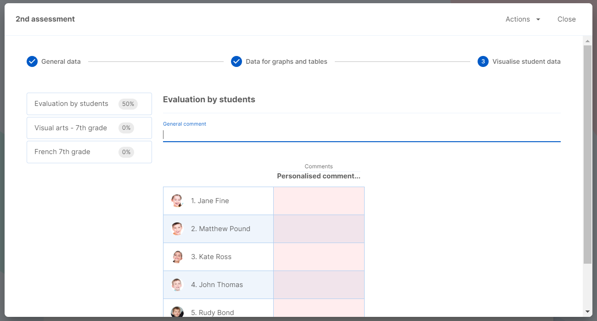597x321 pixels.
Task: Click the Data for graphs step checkmark
Action: 237,61
